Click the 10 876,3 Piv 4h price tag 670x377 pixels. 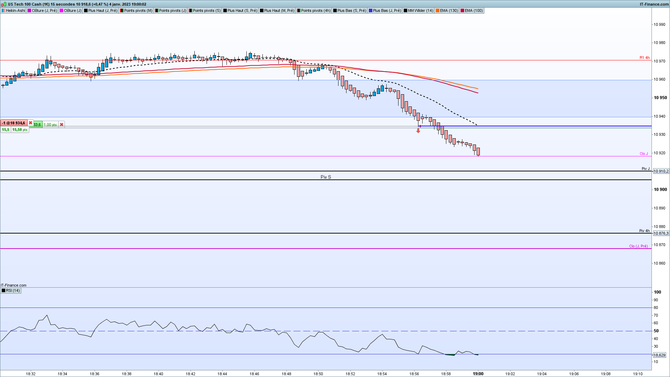point(661,233)
